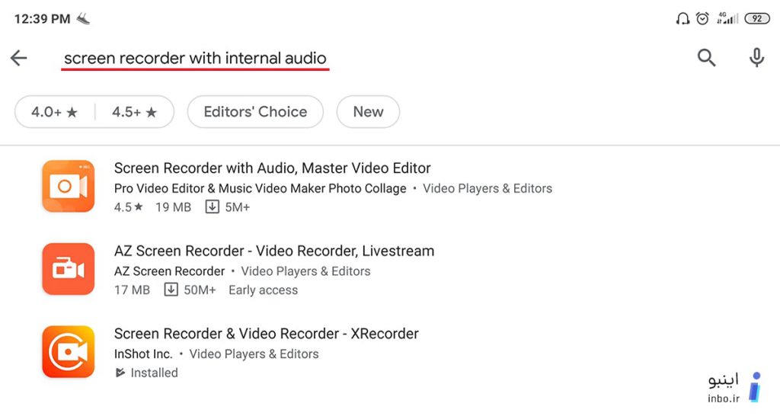Filter results by 4.0+ stars
Image resolution: width=780 pixels, height=416 pixels.
pos(55,112)
